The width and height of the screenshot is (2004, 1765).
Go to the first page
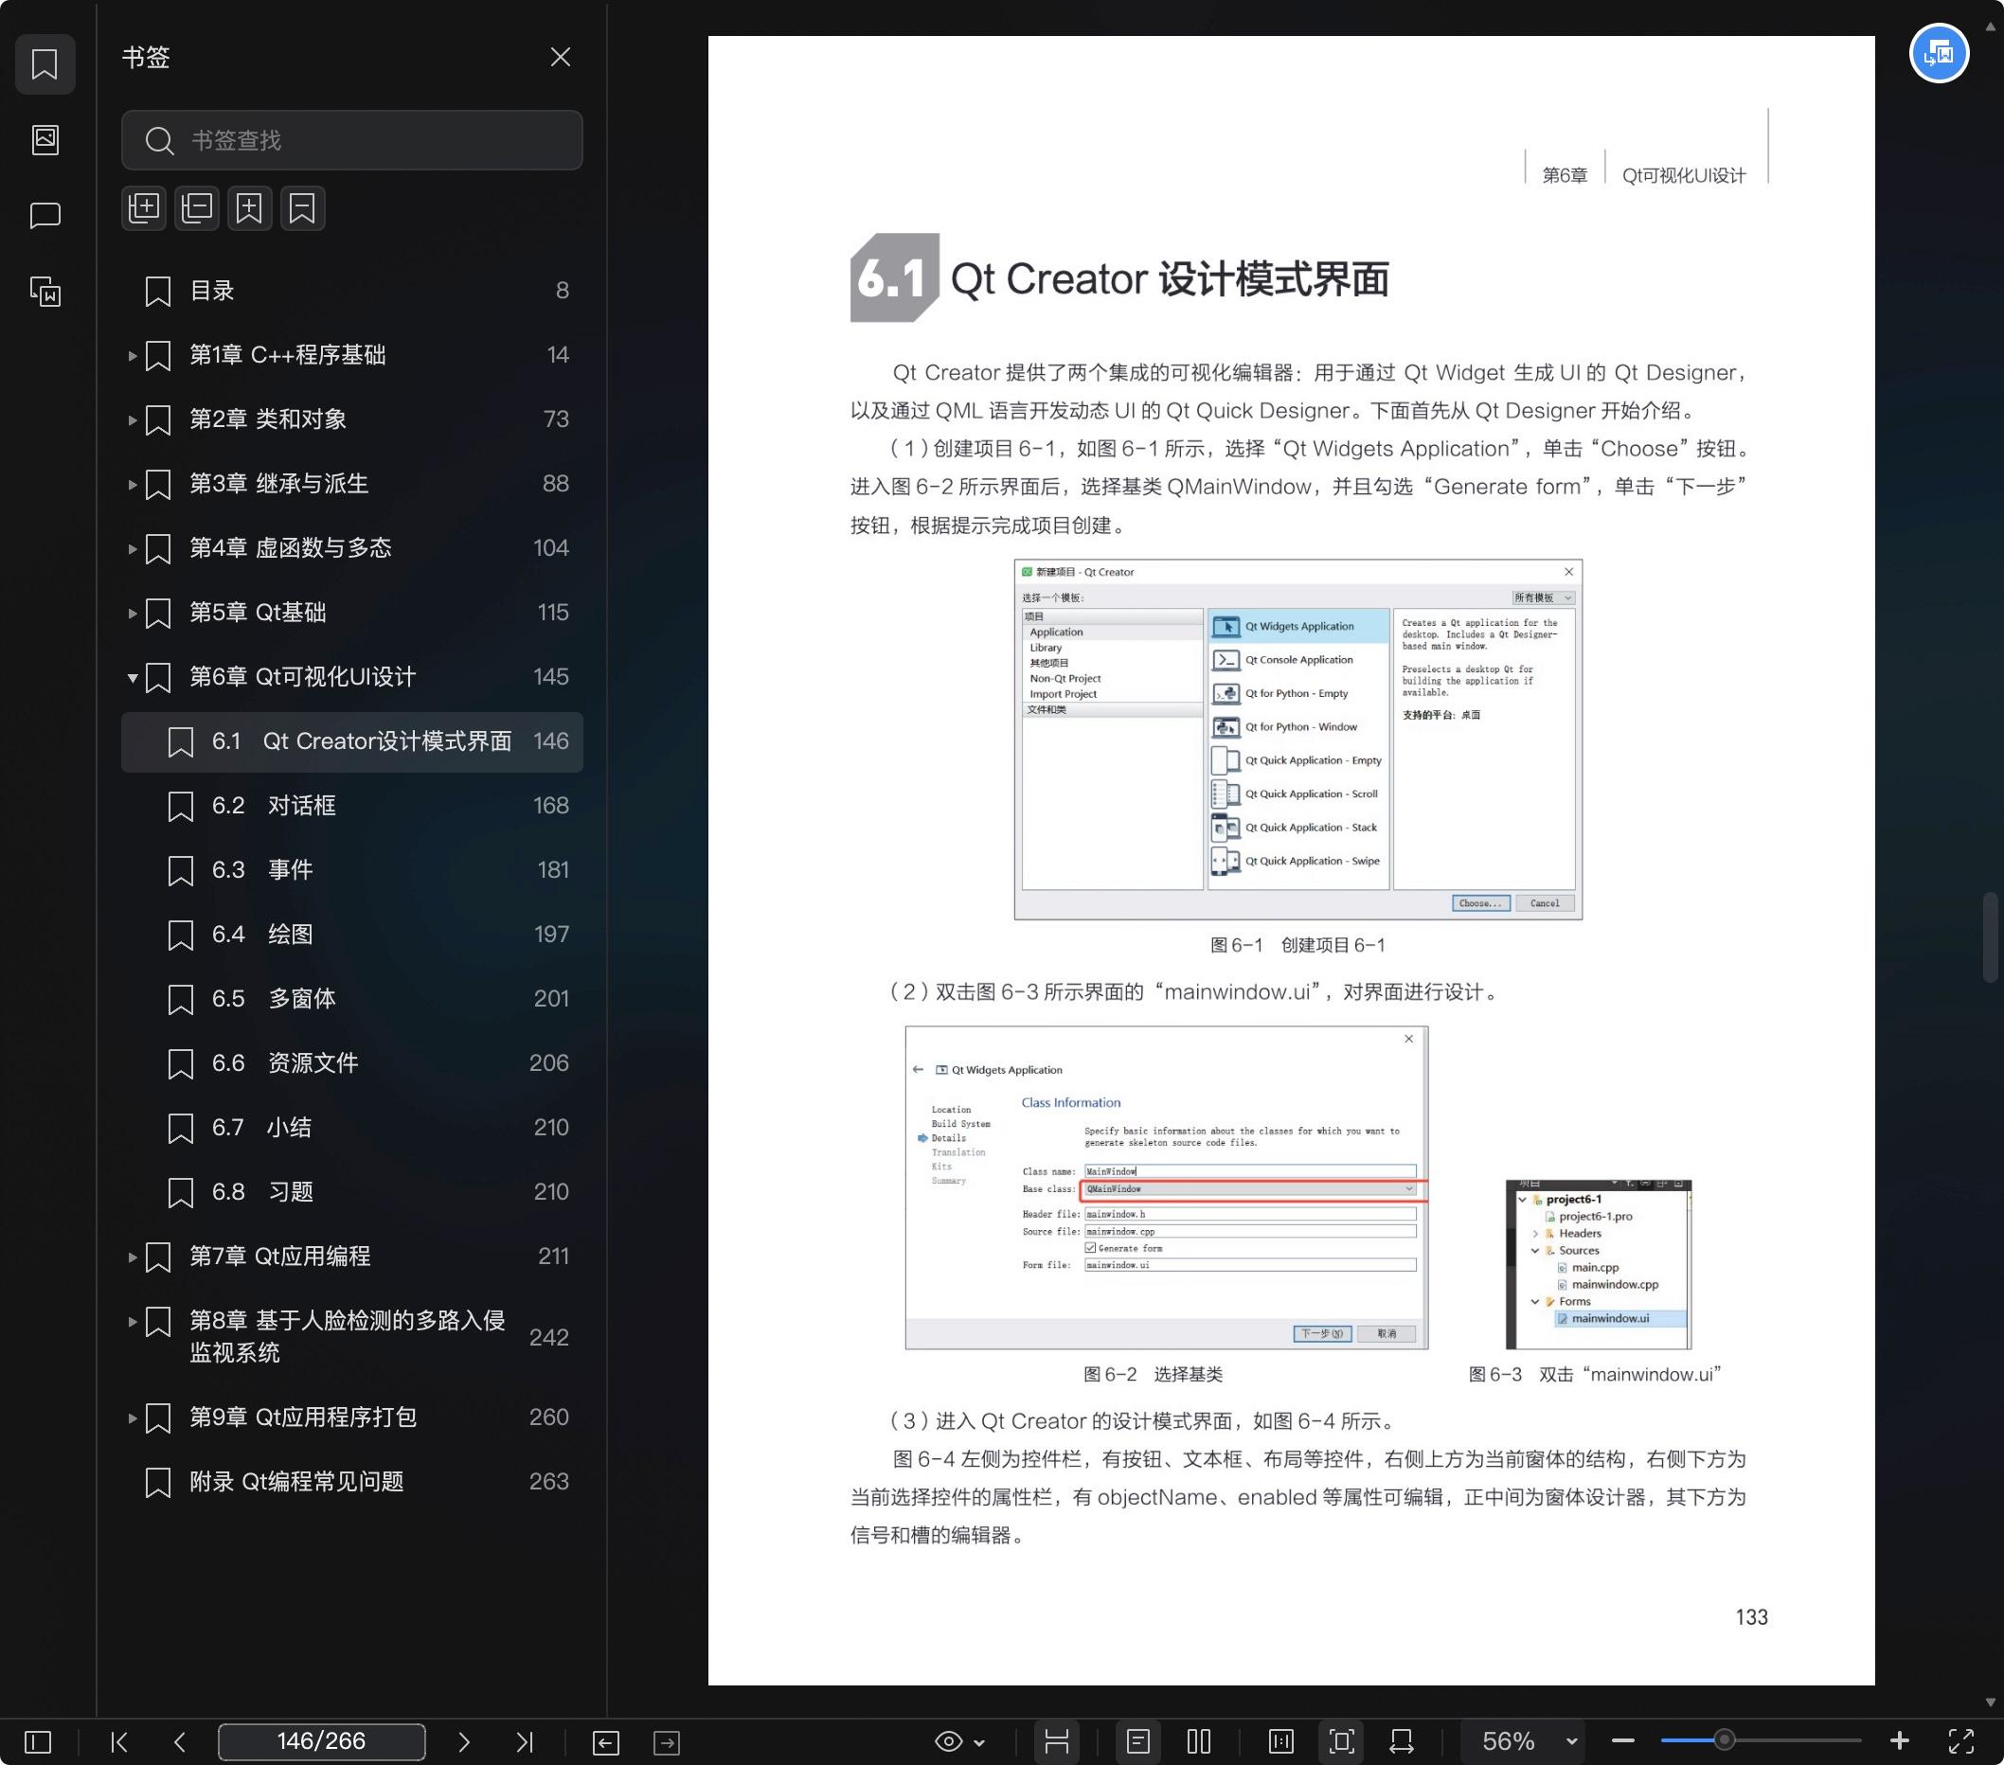pyautogui.click(x=119, y=1741)
